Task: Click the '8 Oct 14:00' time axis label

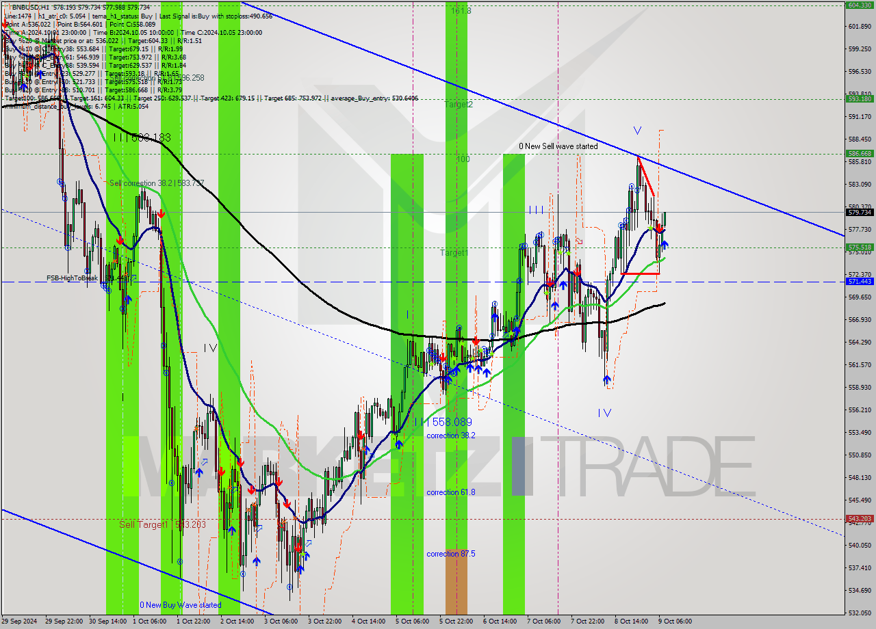Action: (x=631, y=621)
